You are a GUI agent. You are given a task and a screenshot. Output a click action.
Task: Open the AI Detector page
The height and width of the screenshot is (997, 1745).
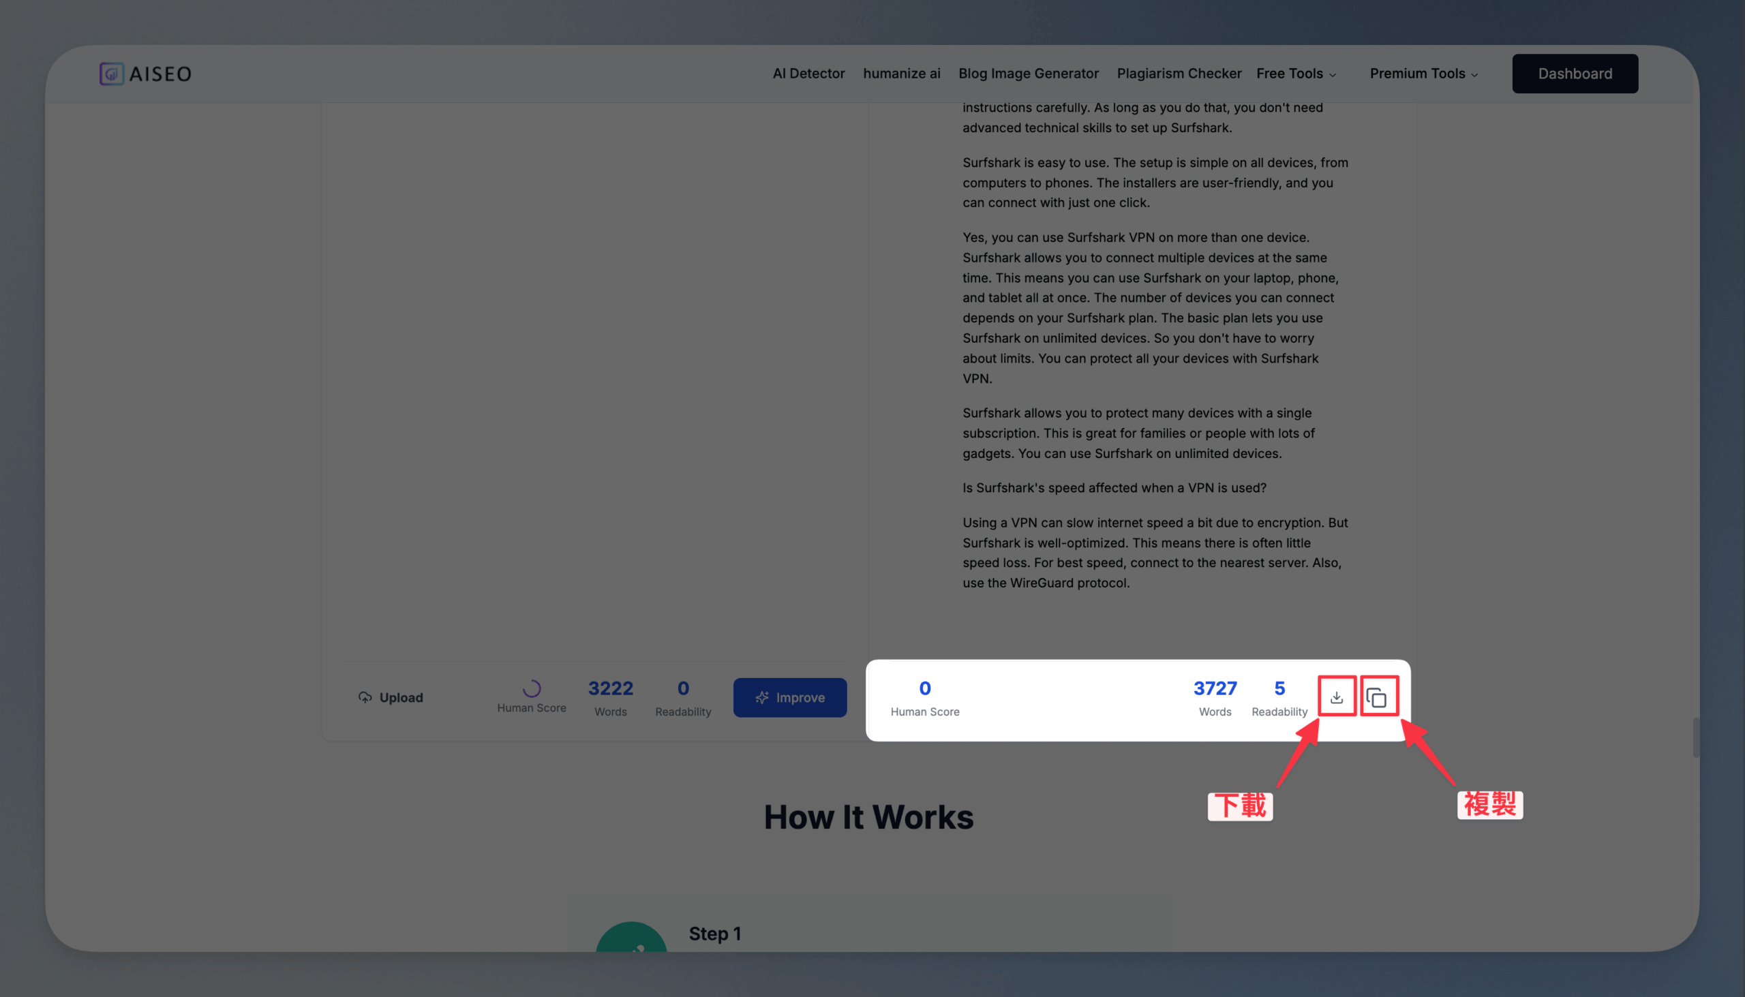(808, 74)
